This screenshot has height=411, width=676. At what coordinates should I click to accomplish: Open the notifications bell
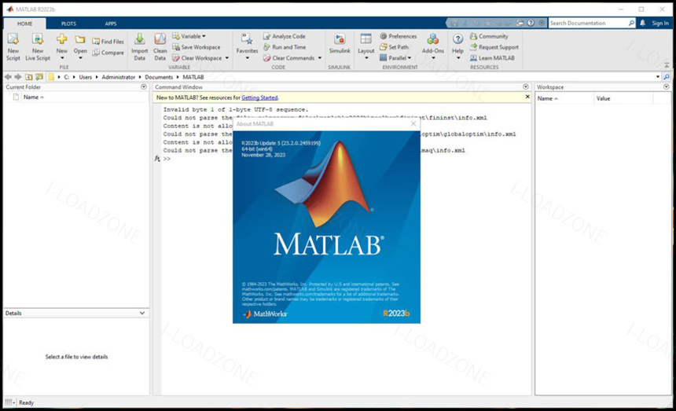click(x=642, y=24)
